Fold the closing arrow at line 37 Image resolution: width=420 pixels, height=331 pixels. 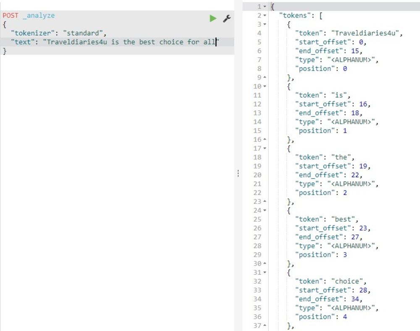tap(265, 326)
